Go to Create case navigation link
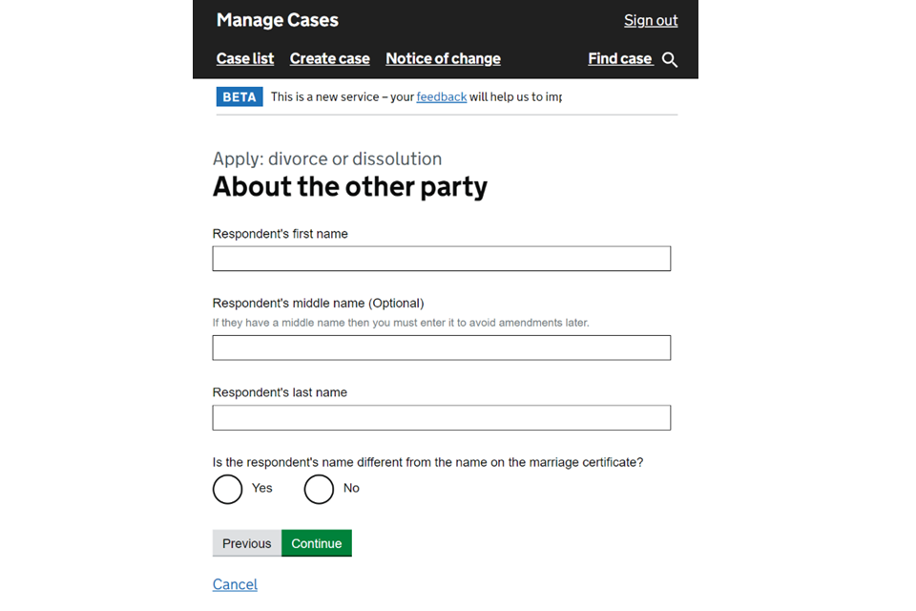 pos(329,58)
